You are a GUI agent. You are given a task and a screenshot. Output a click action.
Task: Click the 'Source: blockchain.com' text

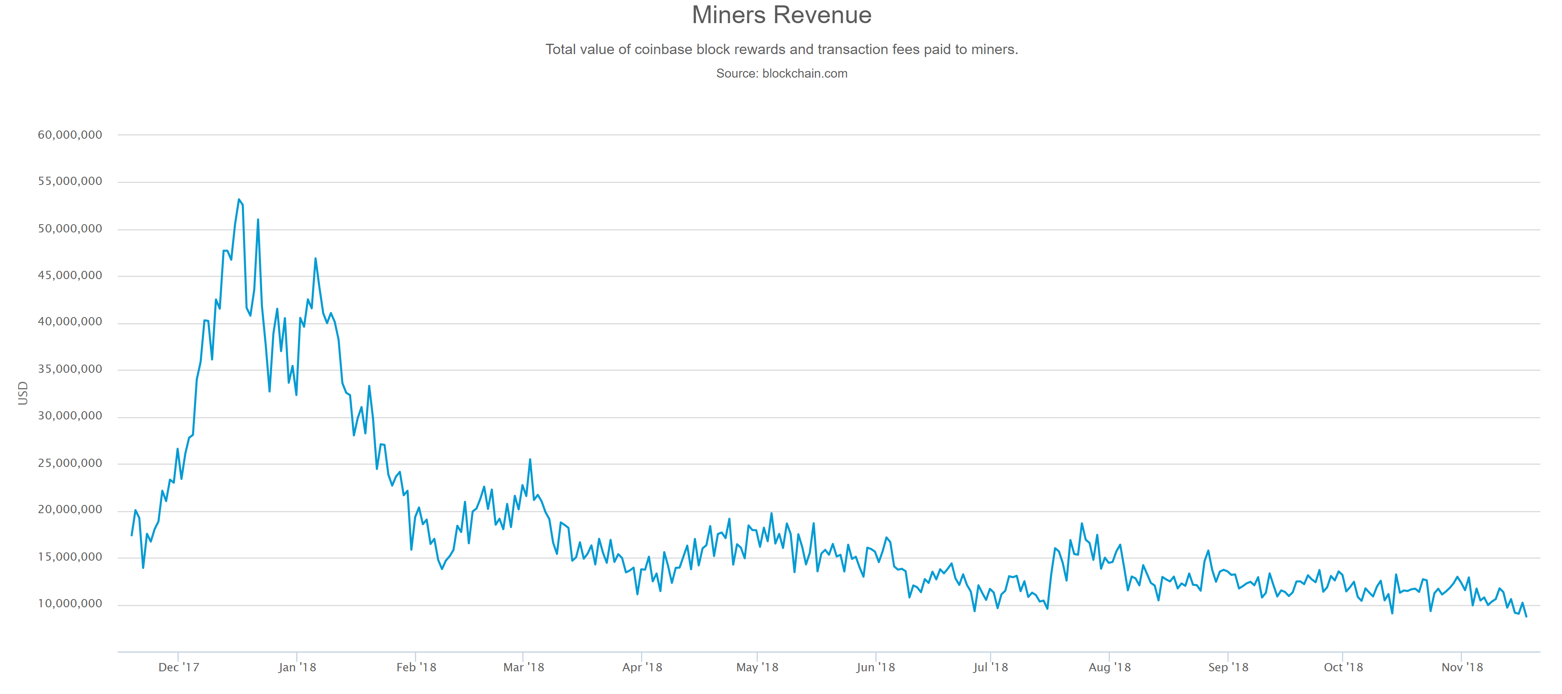[781, 73]
